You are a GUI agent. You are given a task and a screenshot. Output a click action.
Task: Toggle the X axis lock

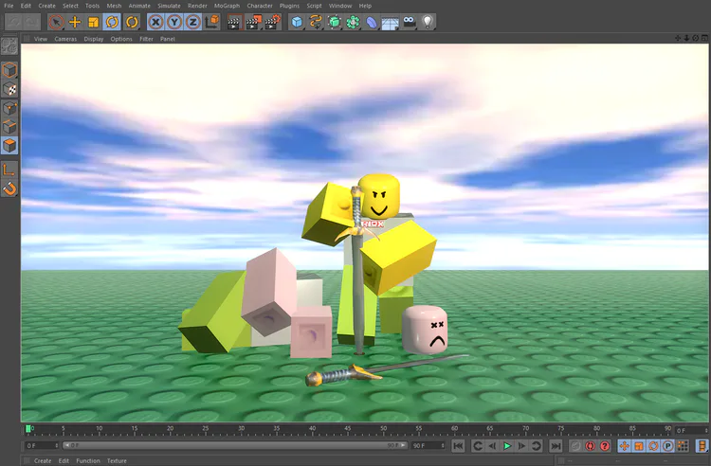155,22
